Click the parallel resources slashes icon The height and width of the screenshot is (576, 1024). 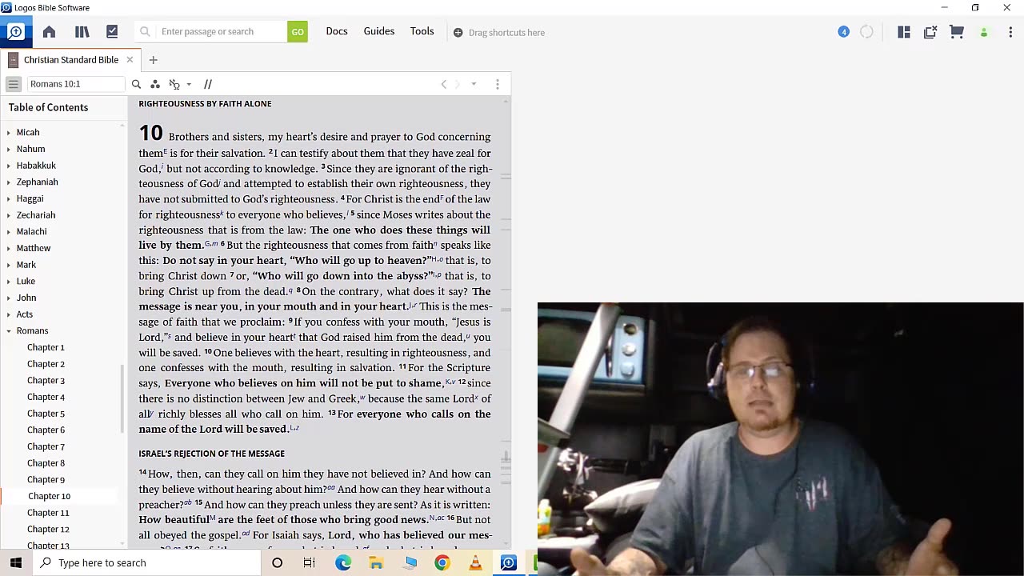tap(208, 84)
